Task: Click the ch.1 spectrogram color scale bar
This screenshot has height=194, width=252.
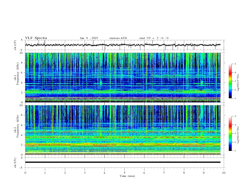Action: [230, 81]
